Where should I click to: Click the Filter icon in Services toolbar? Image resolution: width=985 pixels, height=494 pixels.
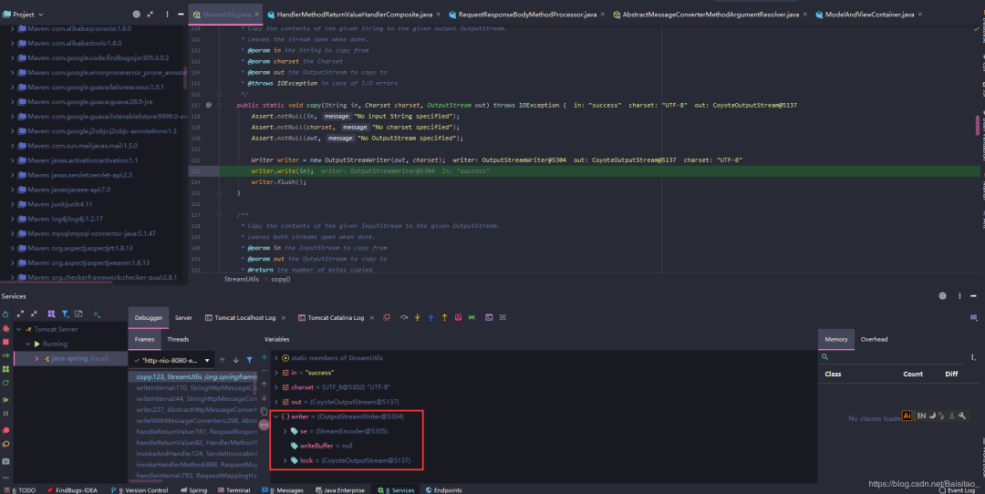point(65,314)
